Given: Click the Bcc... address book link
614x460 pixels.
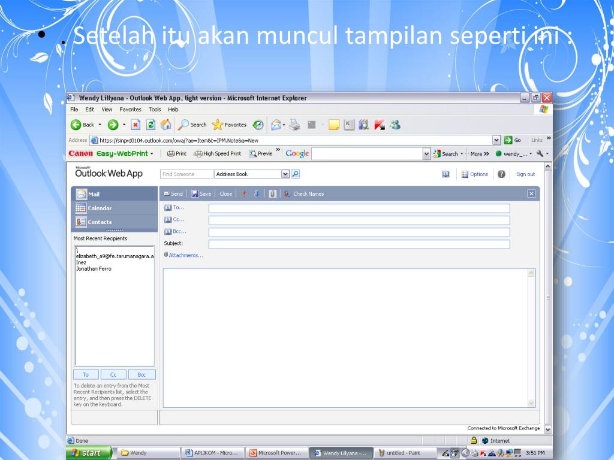Looking at the screenshot, I should pos(175,232).
